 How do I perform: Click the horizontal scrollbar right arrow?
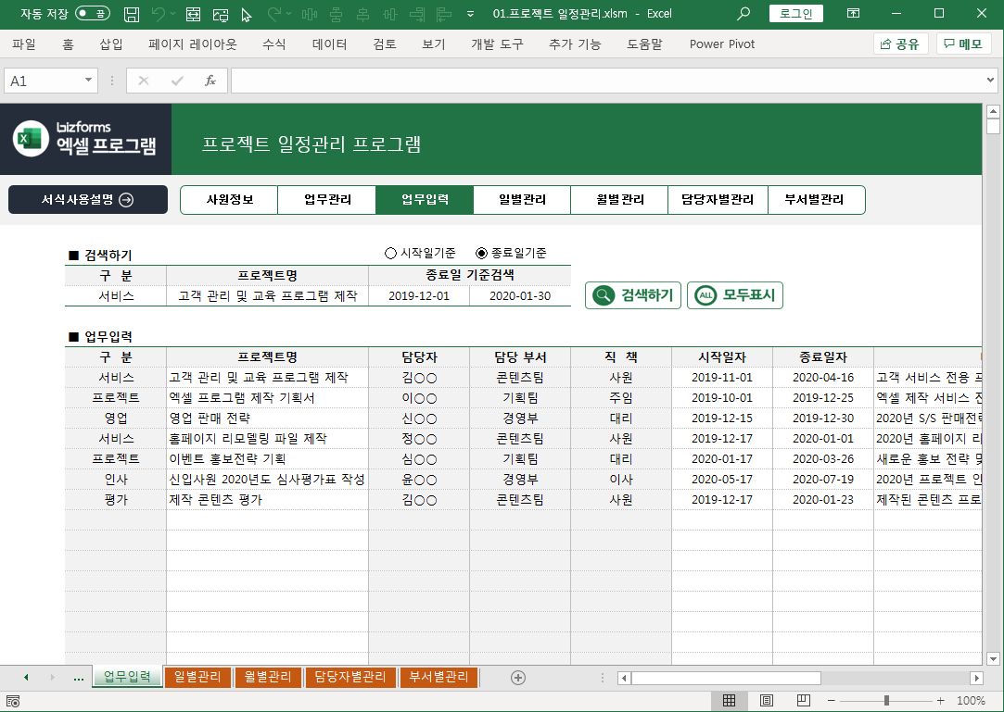[976, 678]
